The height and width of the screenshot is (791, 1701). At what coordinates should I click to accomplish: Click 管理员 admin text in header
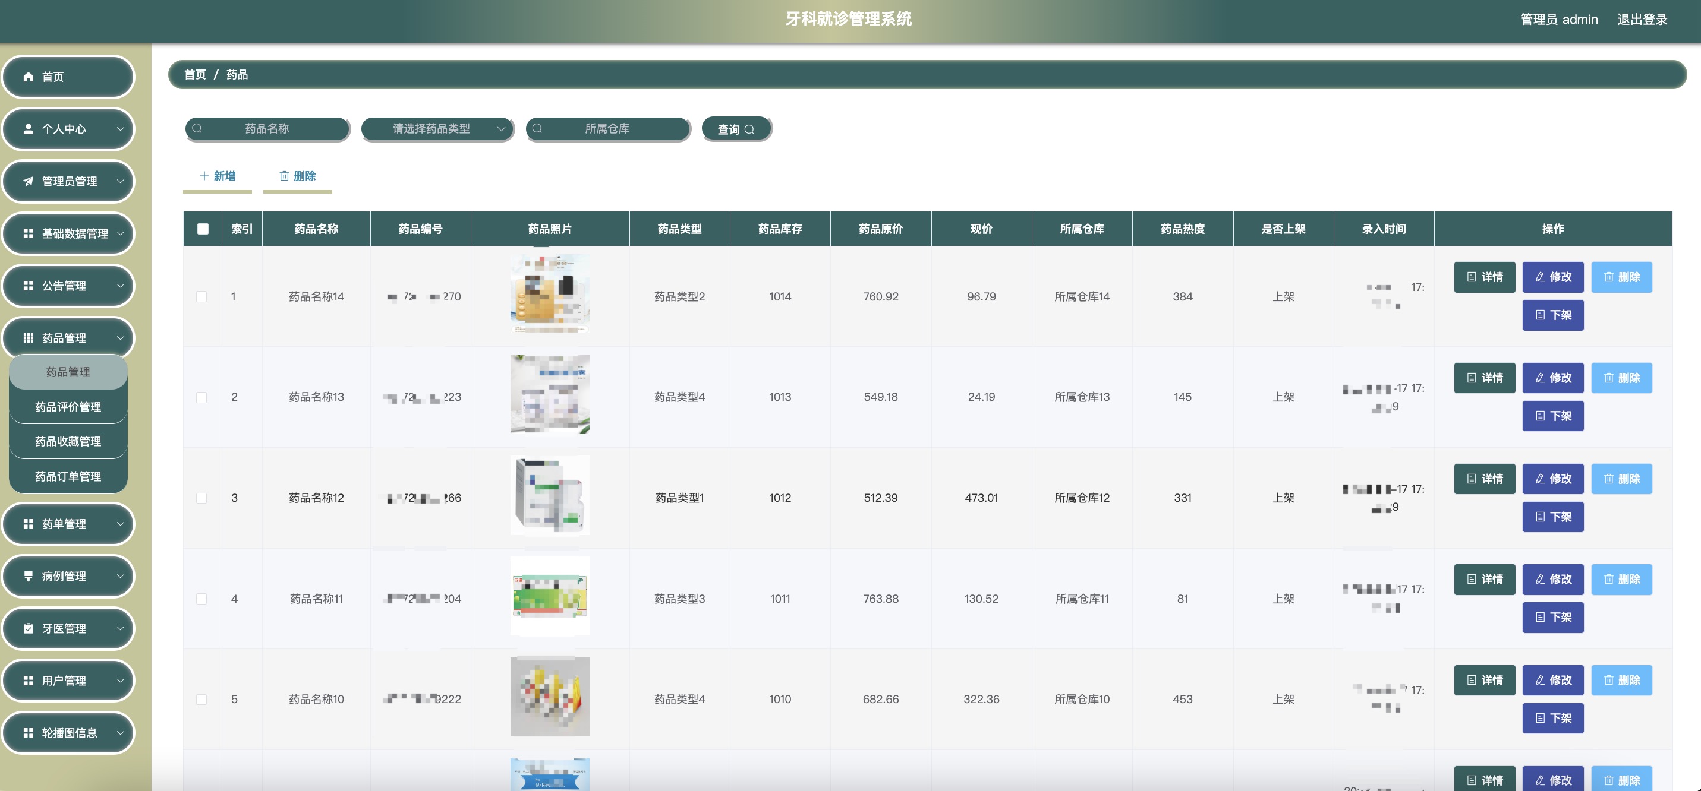click(x=1559, y=19)
